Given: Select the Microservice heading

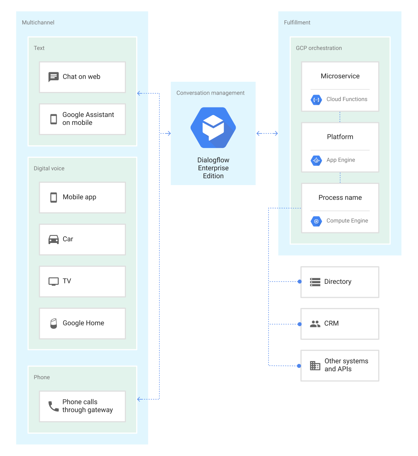Looking at the screenshot, I should pyautogui.click(x=340, y=76).
